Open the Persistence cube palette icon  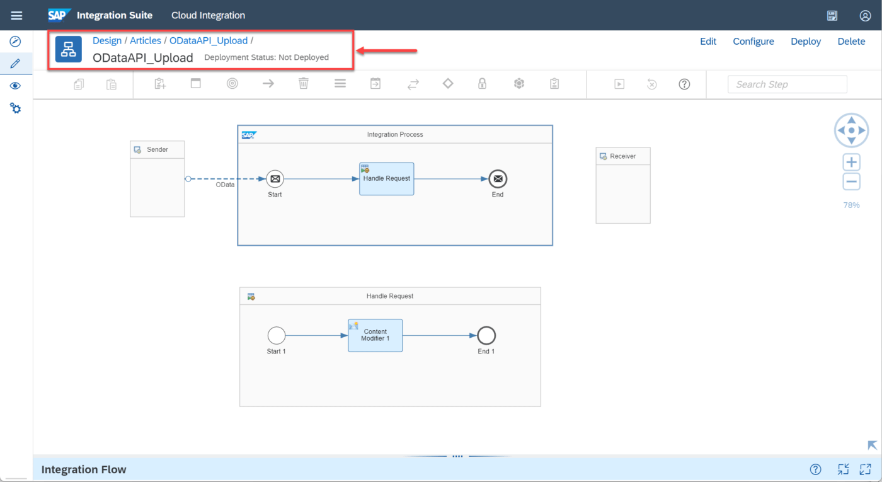point(519,83)
